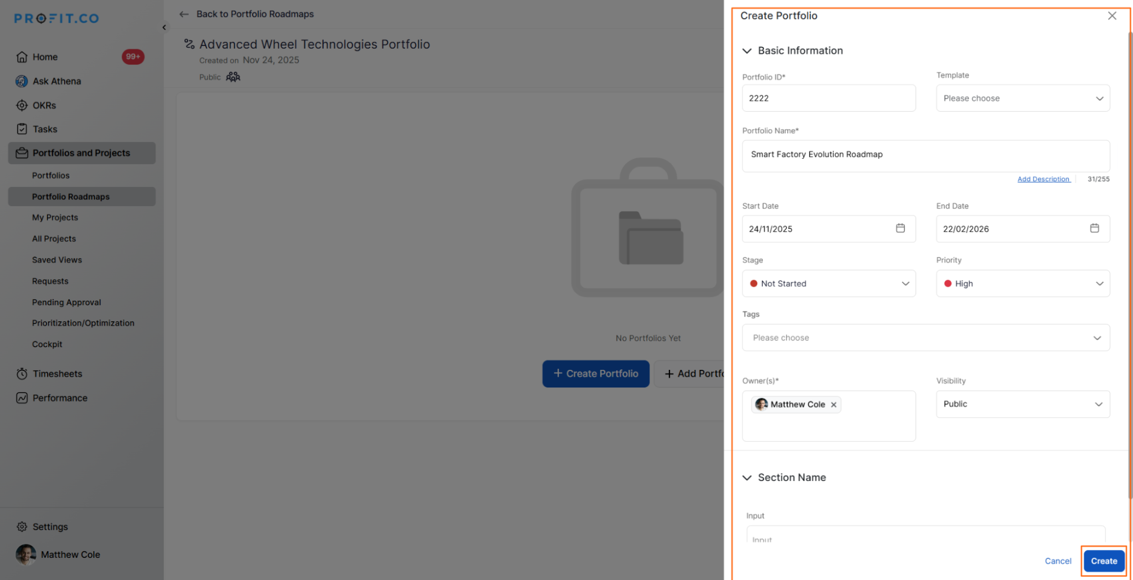Image resolution: width=1133 pixels, height=580 pixels.
Task: Click the Tasks clipboard icon
Action: (22, 129)
